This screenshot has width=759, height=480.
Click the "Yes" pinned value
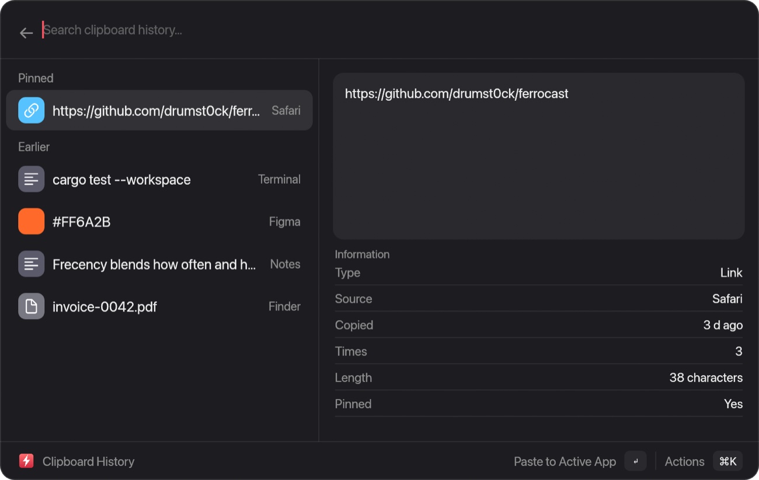[733, 404]
